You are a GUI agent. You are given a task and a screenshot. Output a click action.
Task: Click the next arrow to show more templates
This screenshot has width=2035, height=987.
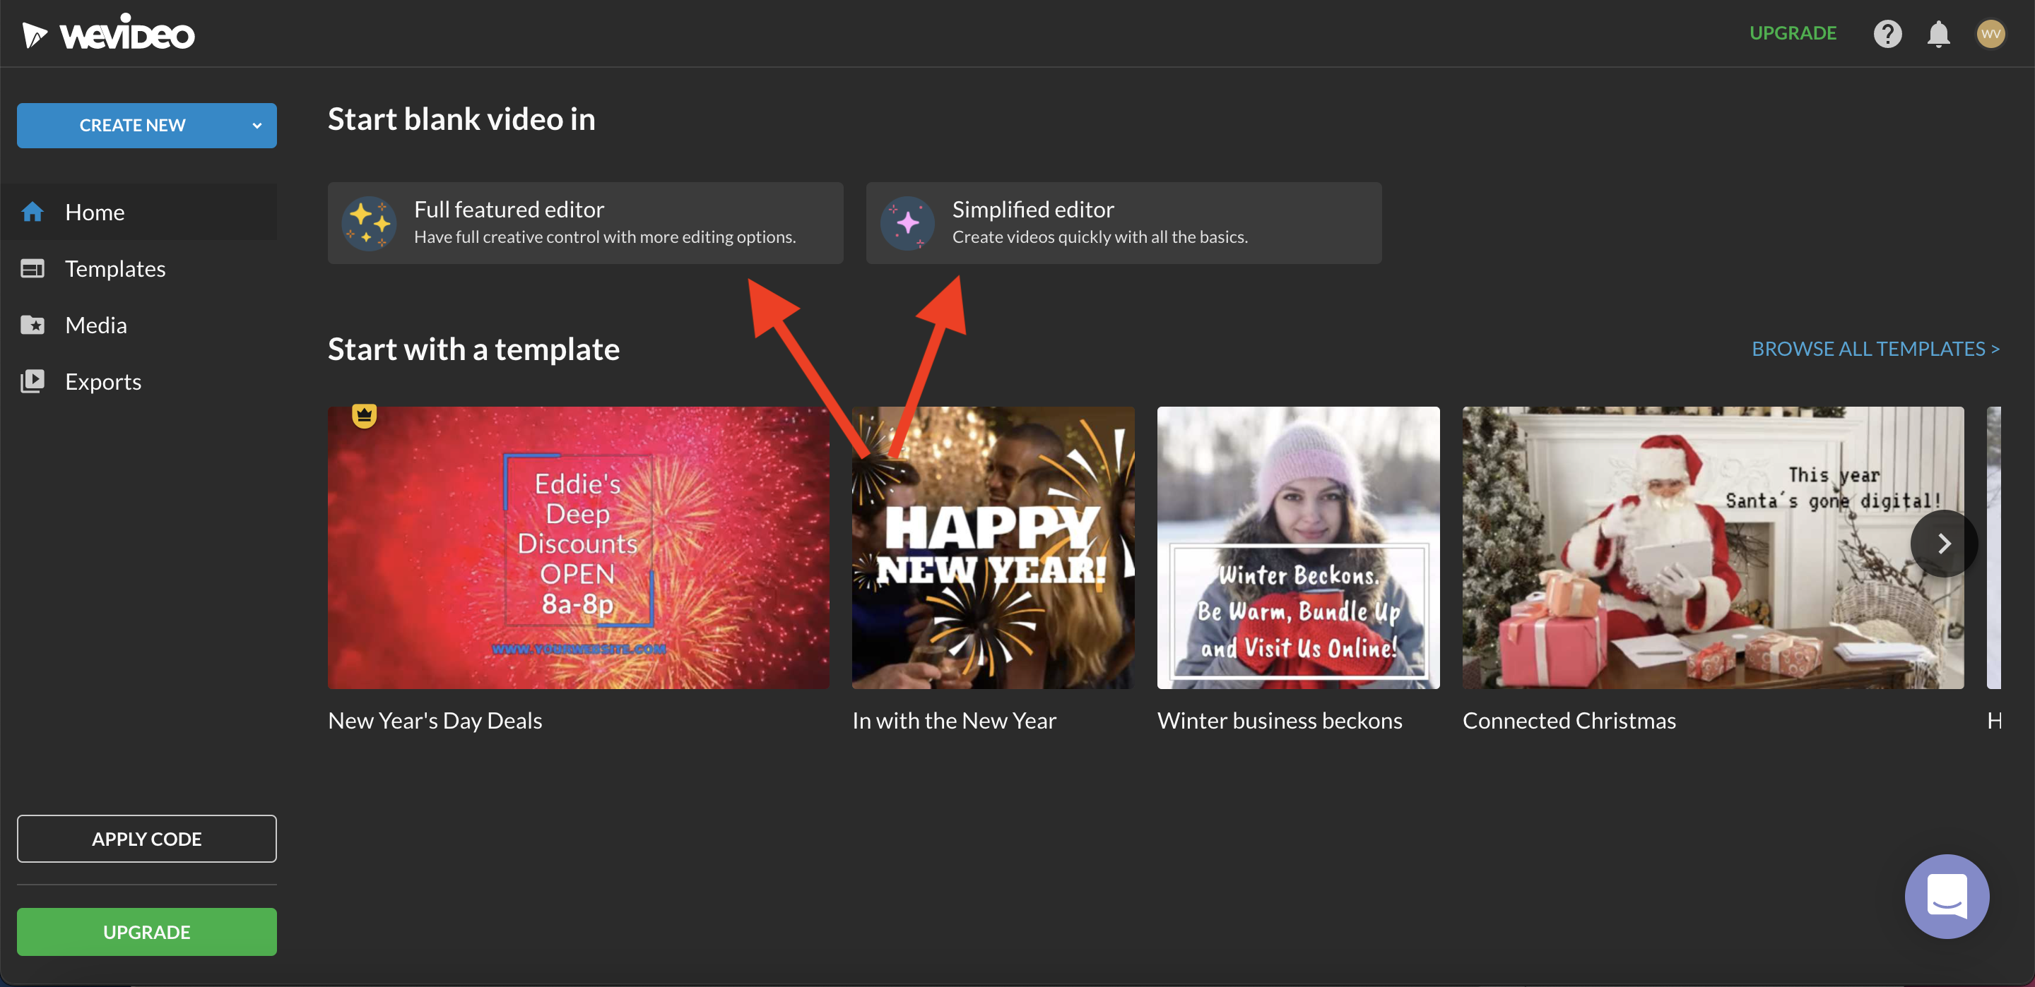1943,543
